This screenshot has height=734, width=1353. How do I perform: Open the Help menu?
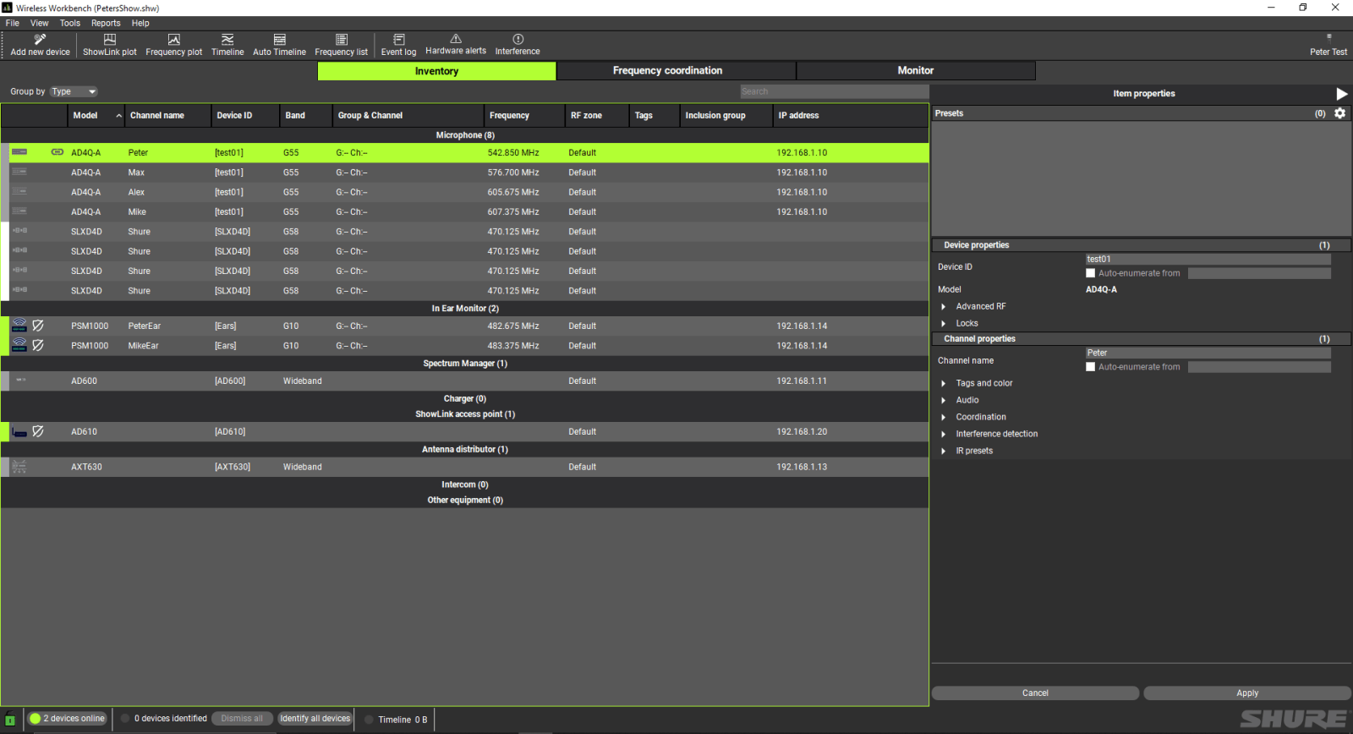[140, 23]
